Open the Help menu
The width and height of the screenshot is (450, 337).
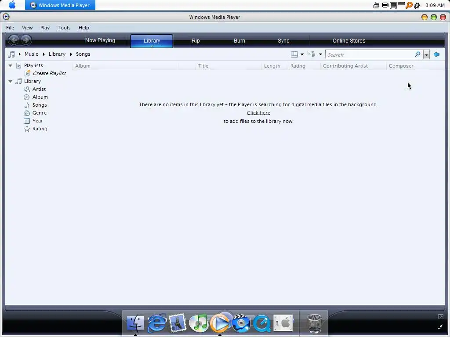pyautogui.click(x=84, y=28)
